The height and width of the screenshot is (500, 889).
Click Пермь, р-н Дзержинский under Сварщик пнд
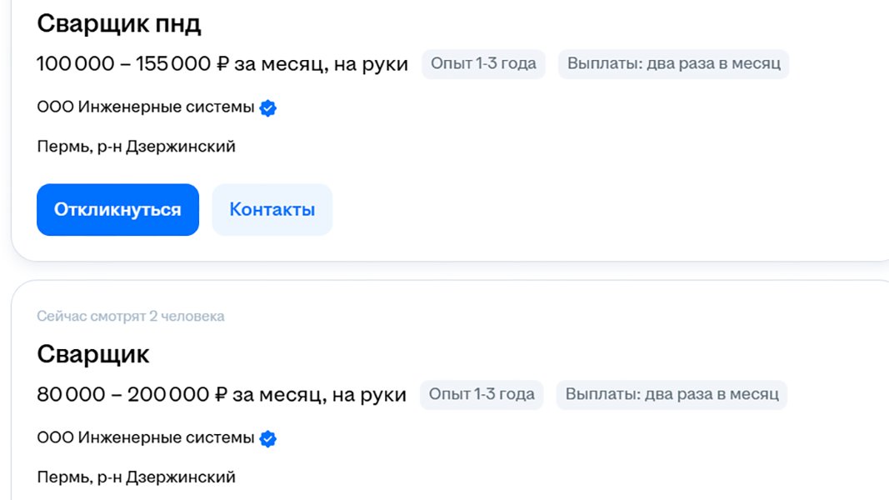click(x=137, y=147)
